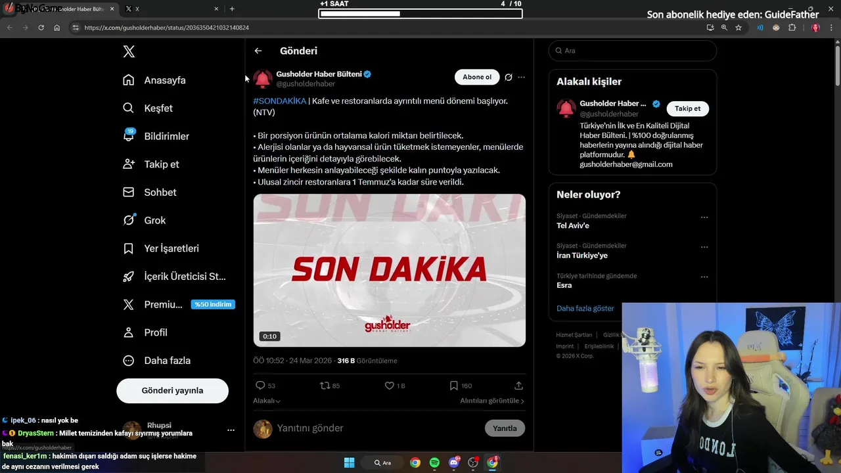Open Chrome three-dot menu

pyautogui.click(x=830, y=28)
